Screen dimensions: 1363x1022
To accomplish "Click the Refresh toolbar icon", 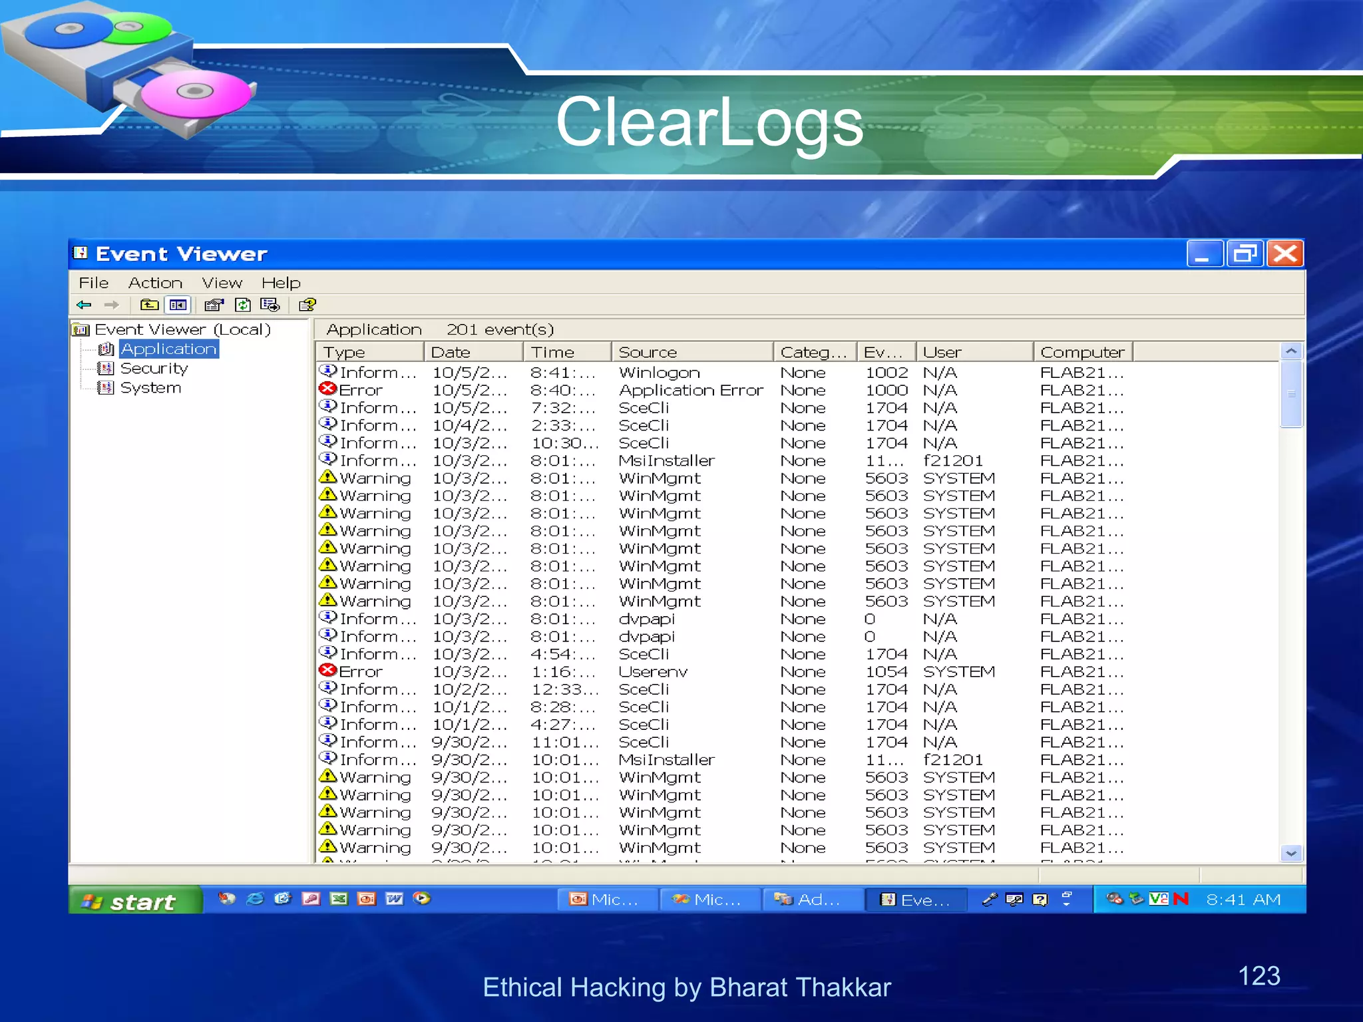I will pos(243,305).
